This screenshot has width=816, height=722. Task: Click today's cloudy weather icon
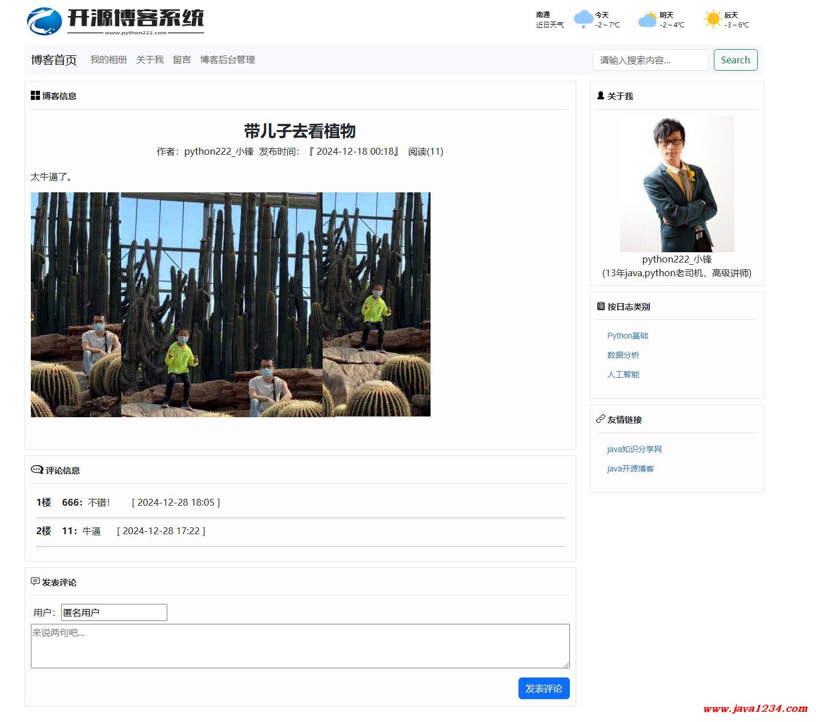583,19
